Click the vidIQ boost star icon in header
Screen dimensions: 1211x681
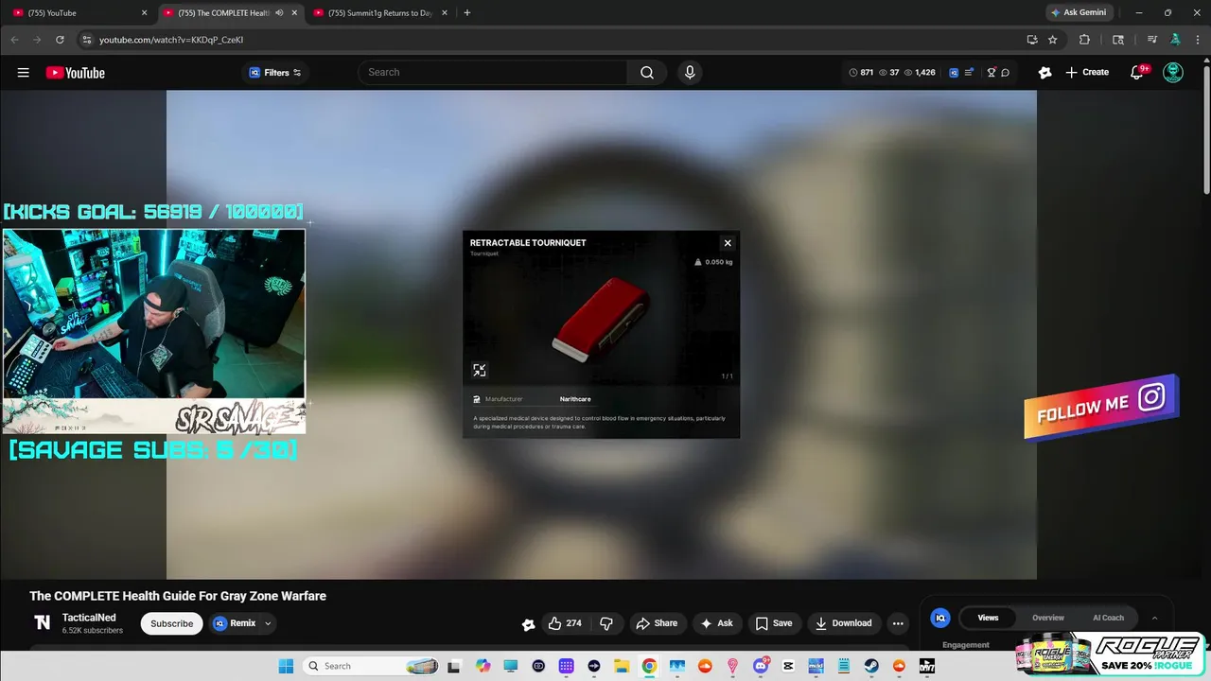point(1044,73)
